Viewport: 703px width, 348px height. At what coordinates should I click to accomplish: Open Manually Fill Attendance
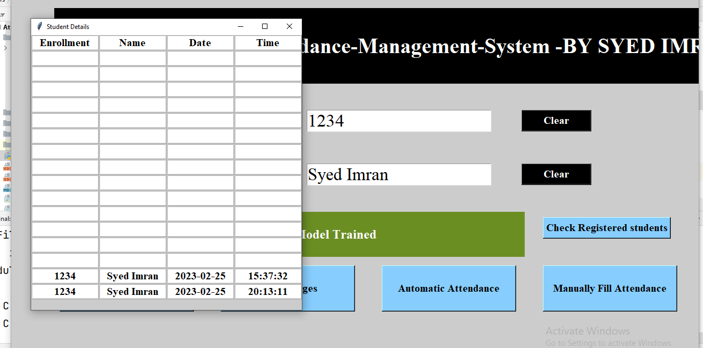(x=610, y=288)
